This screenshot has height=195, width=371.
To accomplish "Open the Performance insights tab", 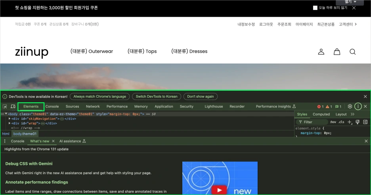I will (x=275, y=107).
